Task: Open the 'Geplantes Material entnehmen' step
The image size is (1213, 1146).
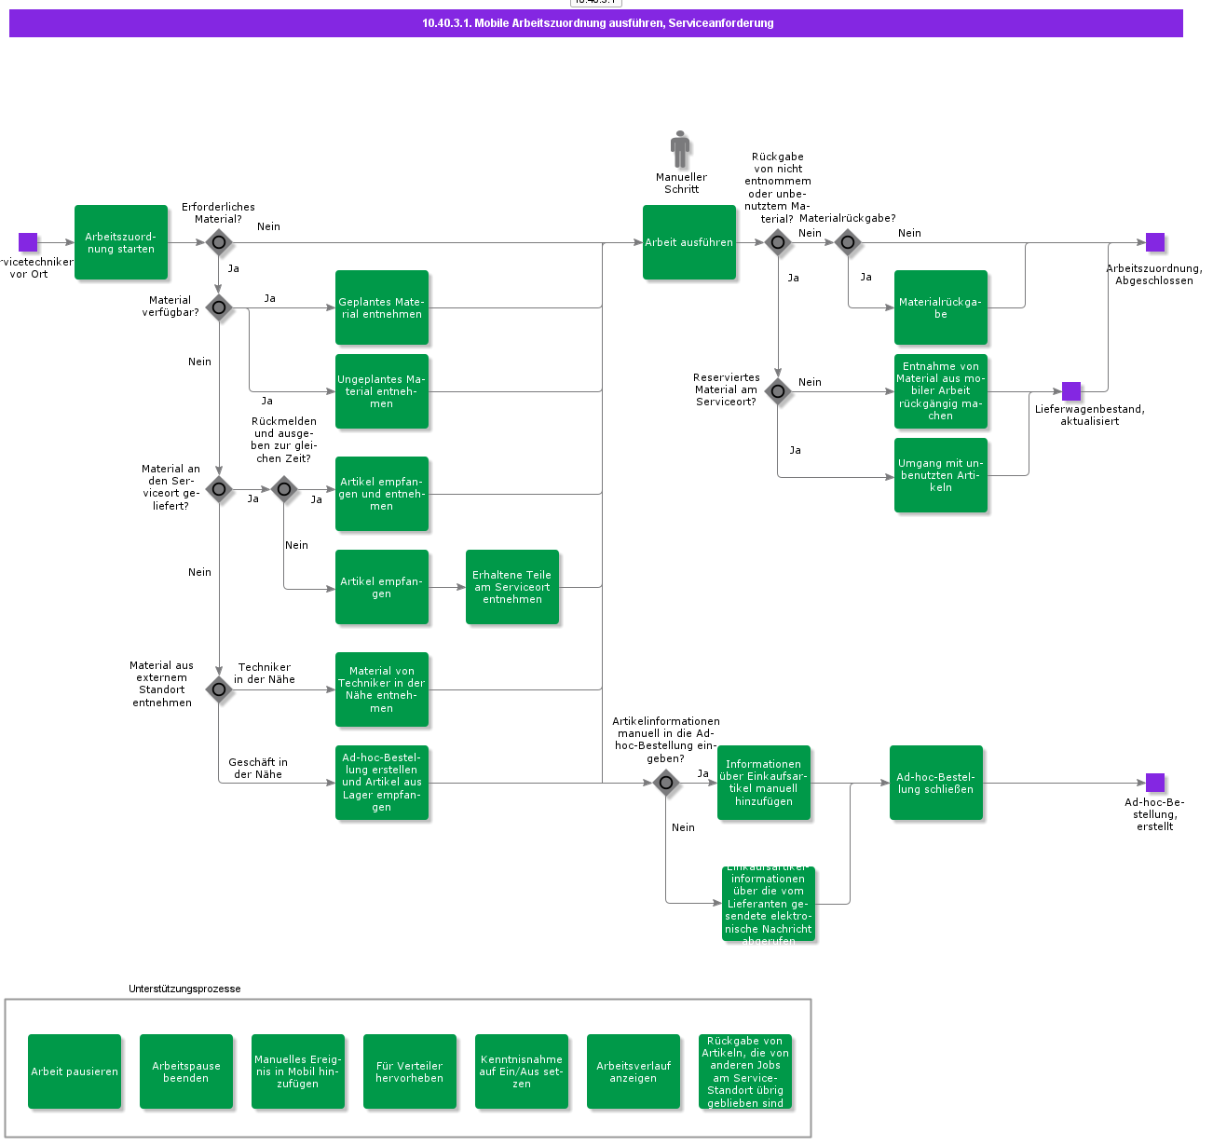Action: pos(382,307)
